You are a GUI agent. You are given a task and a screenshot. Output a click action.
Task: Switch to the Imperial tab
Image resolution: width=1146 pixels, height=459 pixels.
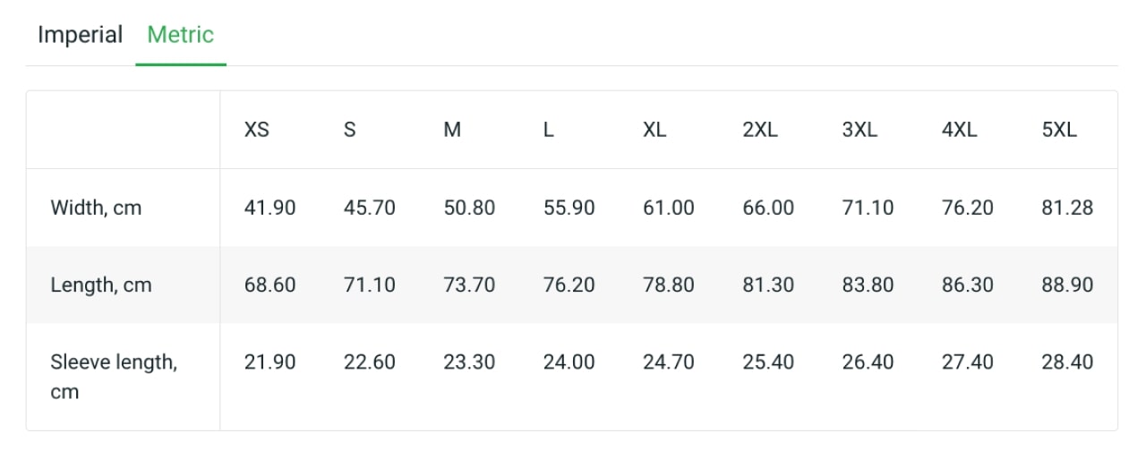click(x=80, y=36)
